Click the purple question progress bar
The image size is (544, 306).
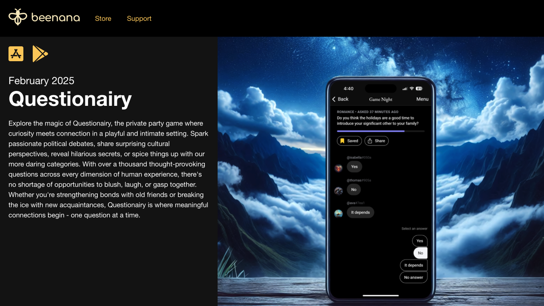(x=381, y=131)
